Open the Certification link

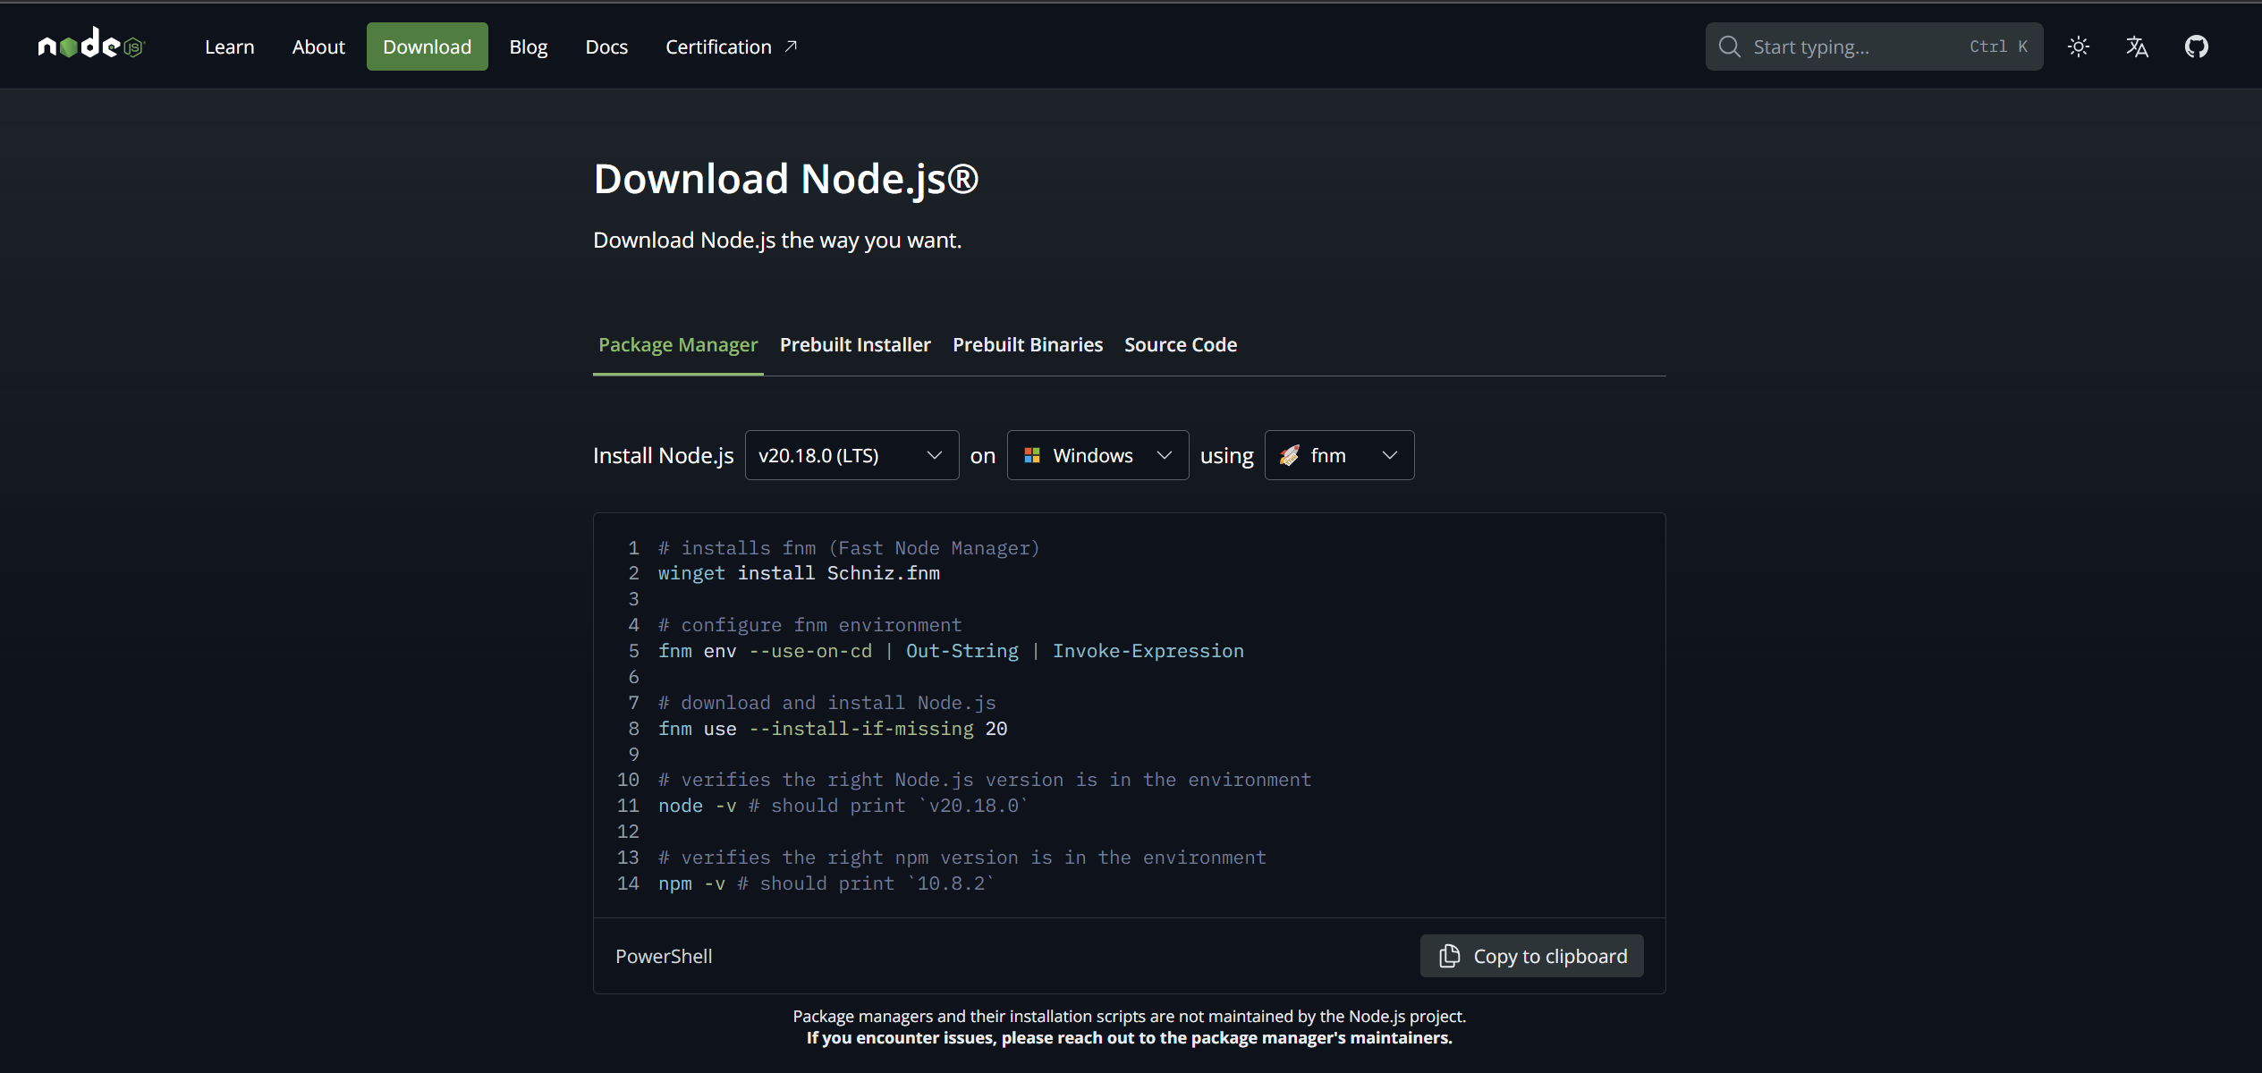point(731,46)
